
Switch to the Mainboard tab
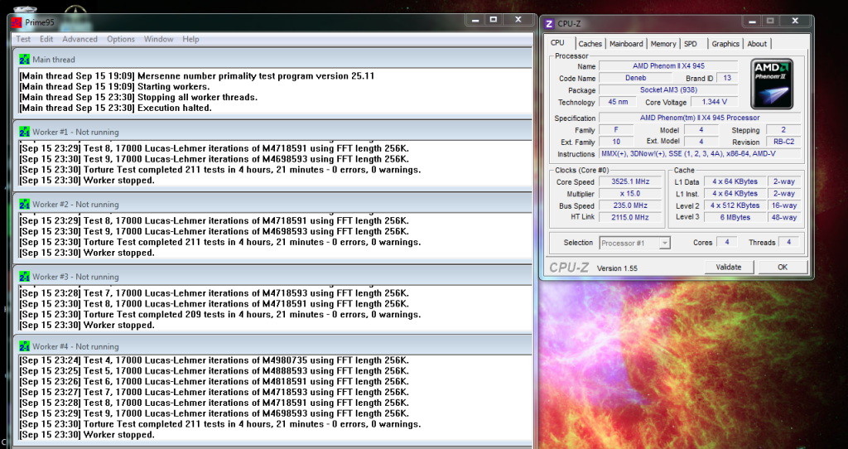click(626, 44)
